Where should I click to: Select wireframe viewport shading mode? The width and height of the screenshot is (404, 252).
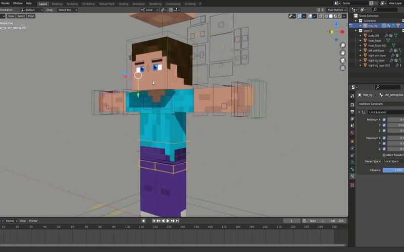pos(326,16)
